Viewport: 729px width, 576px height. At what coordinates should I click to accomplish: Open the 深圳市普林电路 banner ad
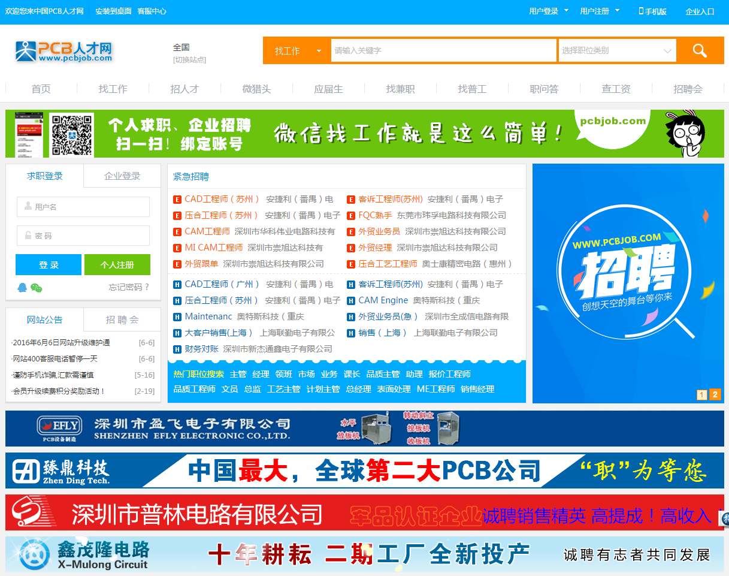click(365, 512)
